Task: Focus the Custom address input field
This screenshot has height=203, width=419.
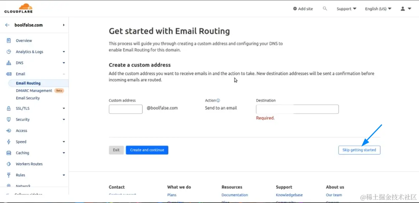Action: [126, 109]
